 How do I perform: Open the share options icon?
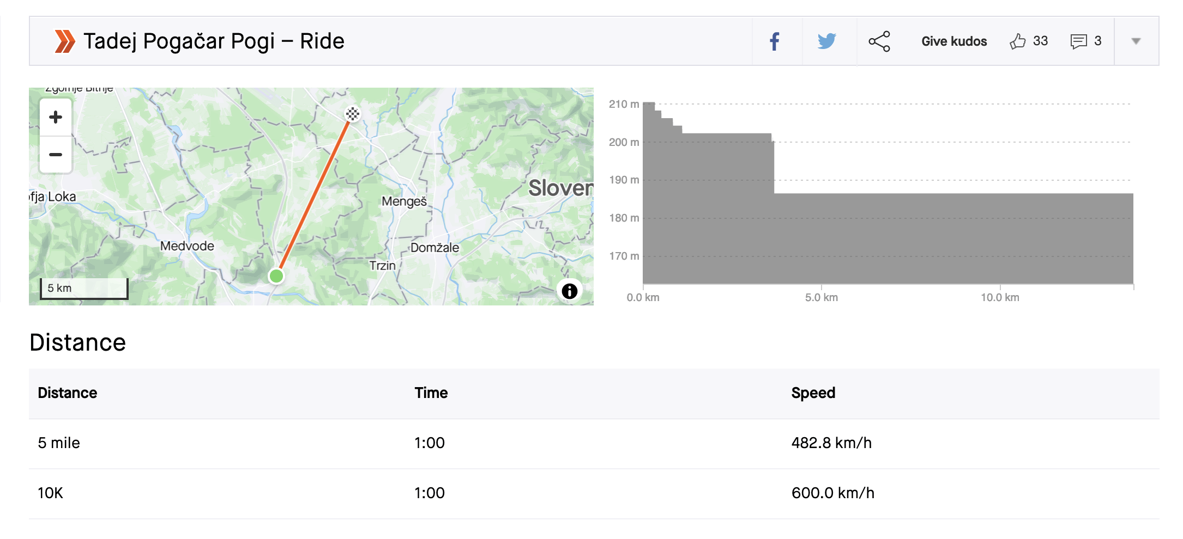tap(879, 41)
